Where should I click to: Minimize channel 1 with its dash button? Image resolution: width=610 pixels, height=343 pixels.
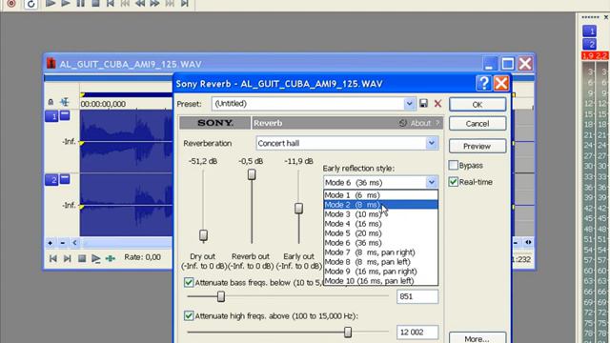(65, 115)
